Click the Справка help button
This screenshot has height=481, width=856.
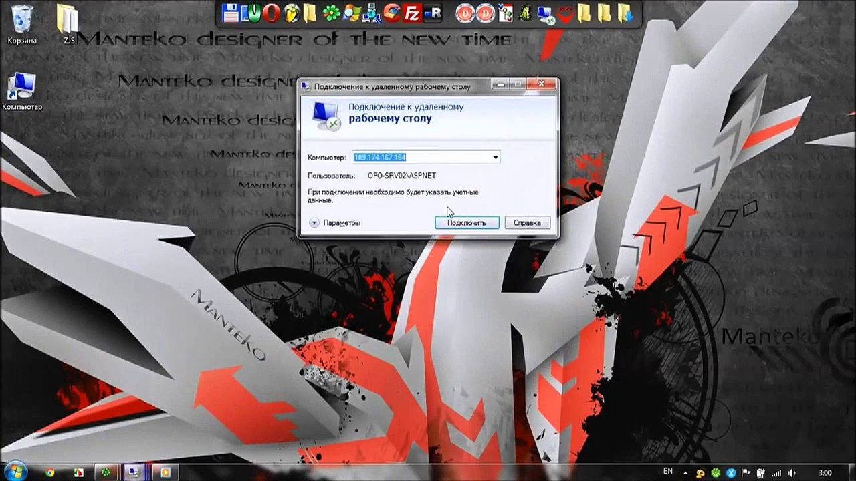528,222
